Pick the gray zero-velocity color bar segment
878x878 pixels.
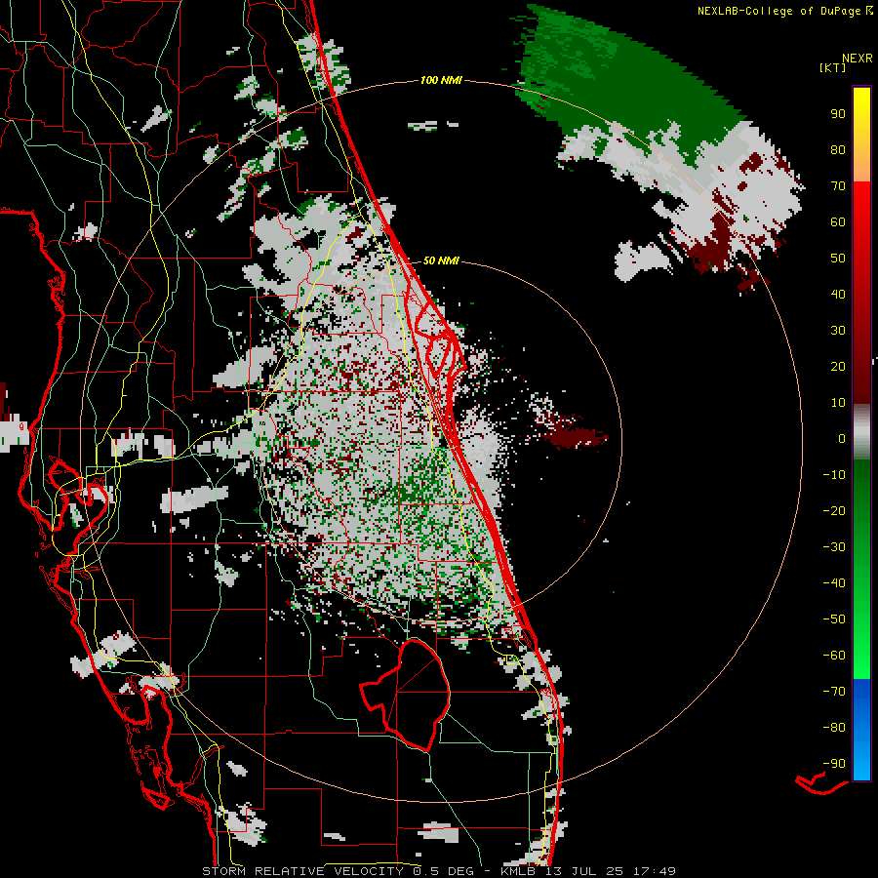point(861,432)
